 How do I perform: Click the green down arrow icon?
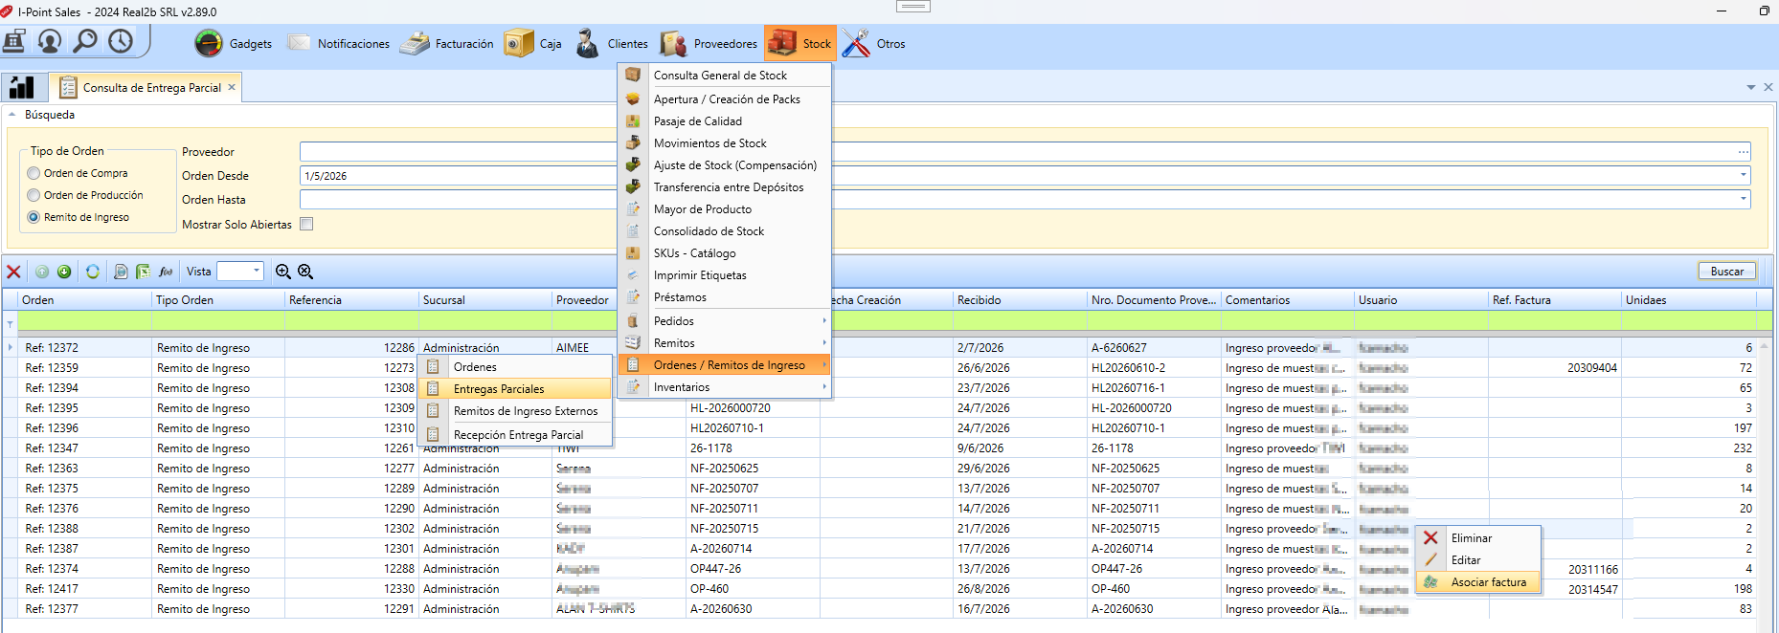(x=64, y=272)
